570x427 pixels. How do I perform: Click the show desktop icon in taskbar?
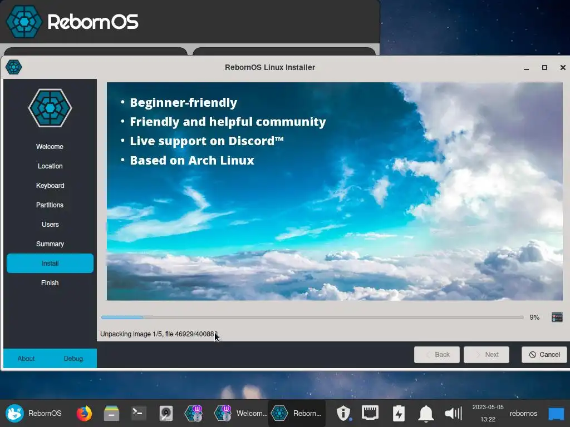tap(556, 414)
